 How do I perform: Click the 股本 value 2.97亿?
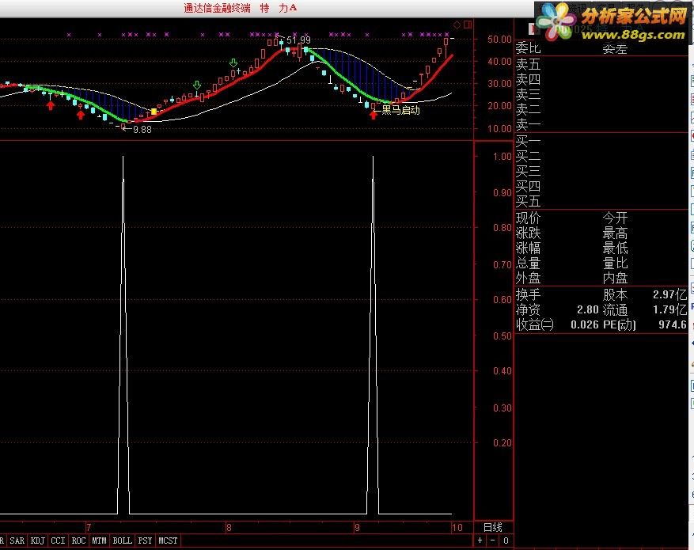669,294
